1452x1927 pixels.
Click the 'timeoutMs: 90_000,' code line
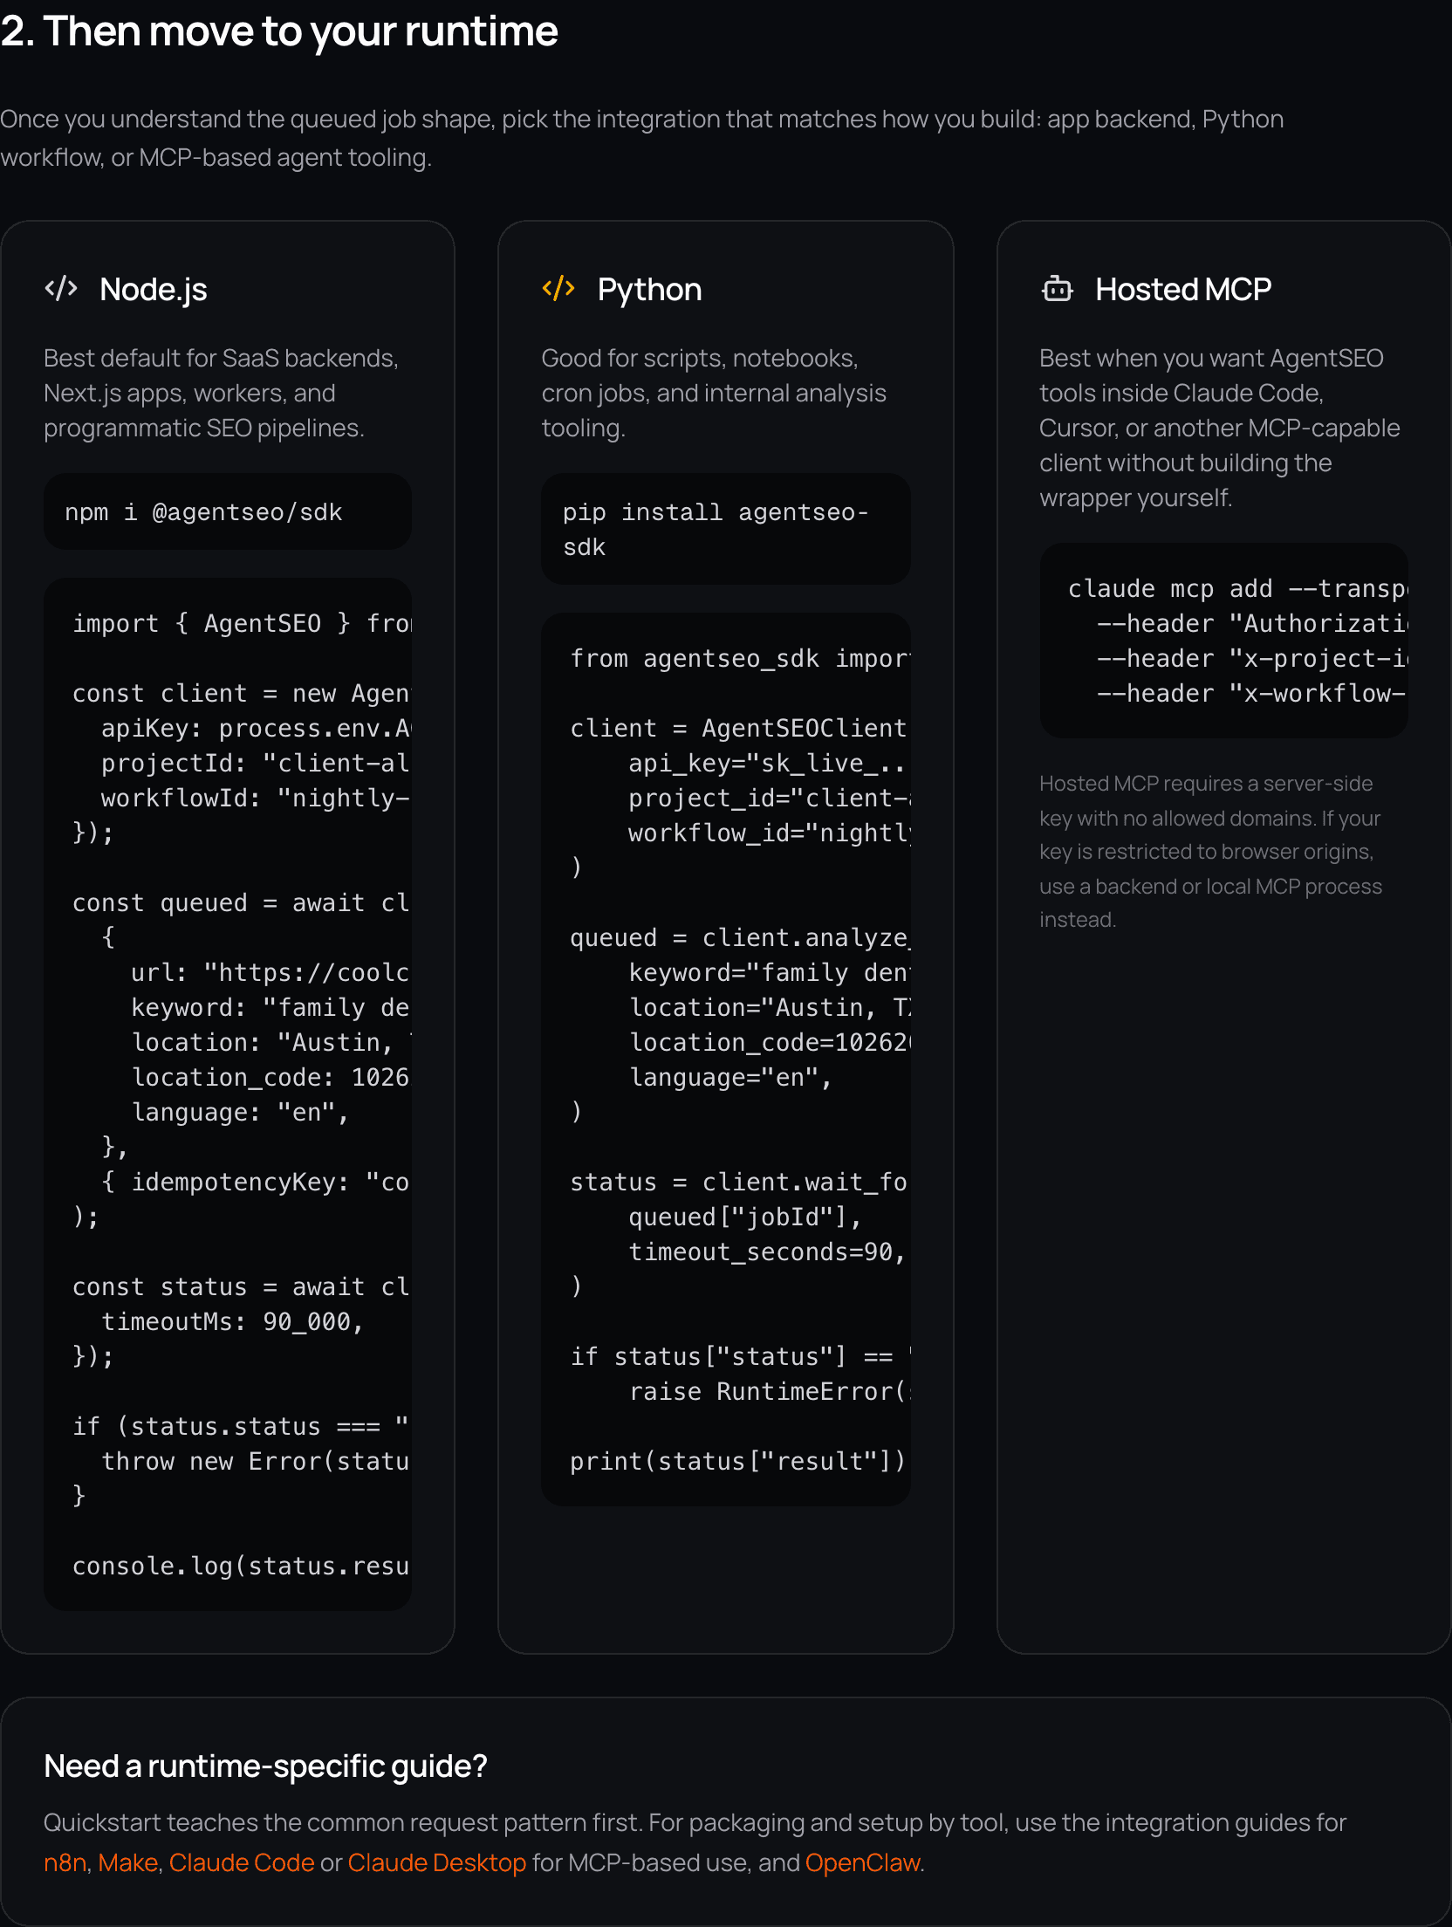[232, 1321]
